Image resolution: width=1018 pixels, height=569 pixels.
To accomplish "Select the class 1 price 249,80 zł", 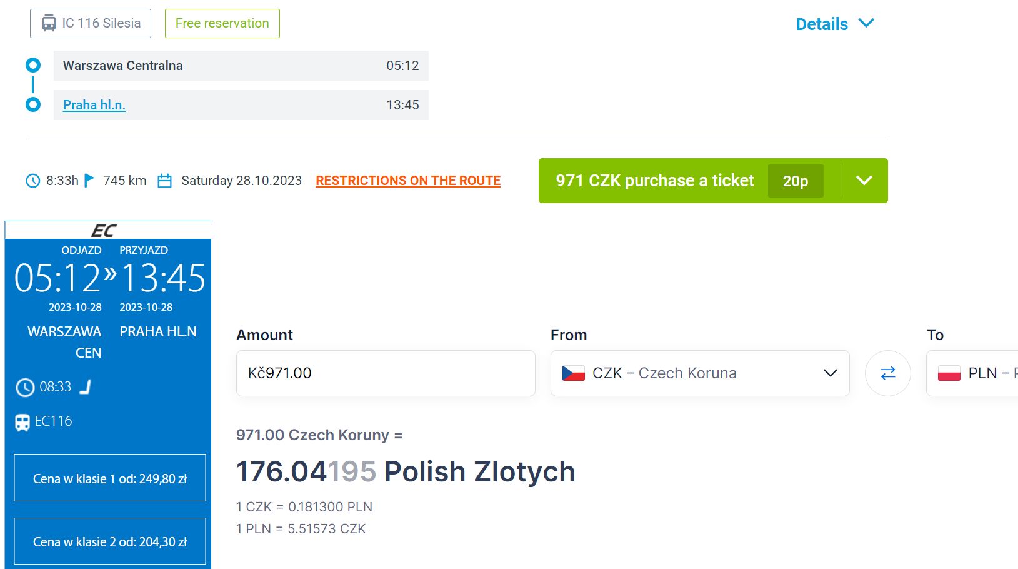I will (x=110, y=478).
